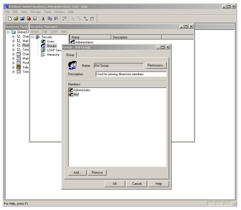Click the Description column header

click(x=136, y=37)
